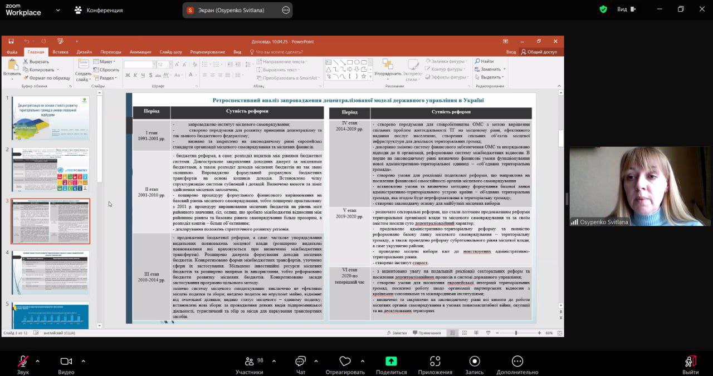Switch to the Конференция tab
This screenshot has height=376, width=713.
pos(99,10)
